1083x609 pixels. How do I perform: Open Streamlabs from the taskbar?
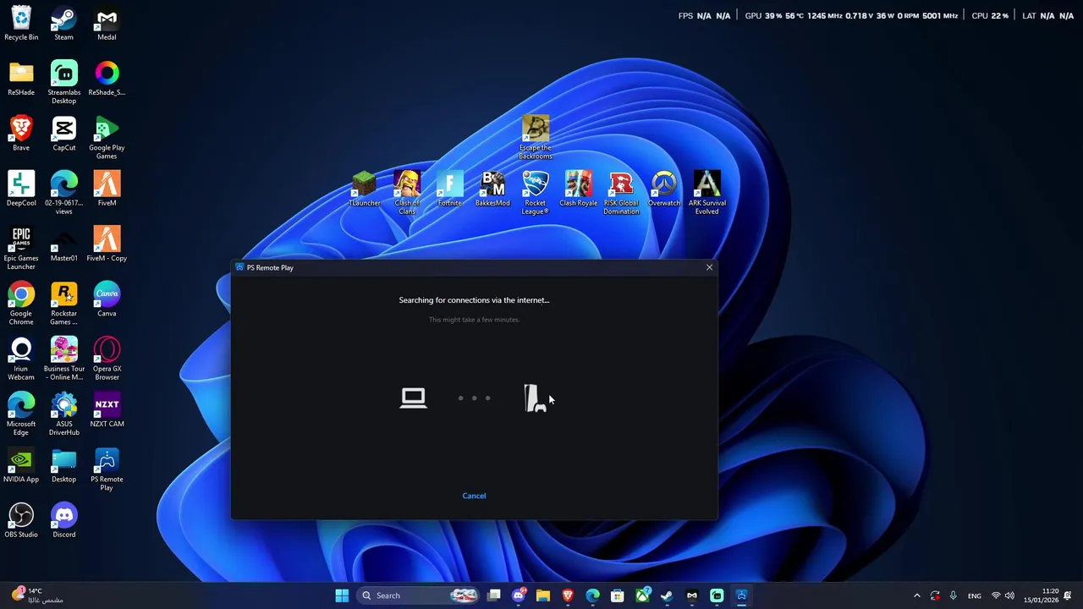pos(717,595)
